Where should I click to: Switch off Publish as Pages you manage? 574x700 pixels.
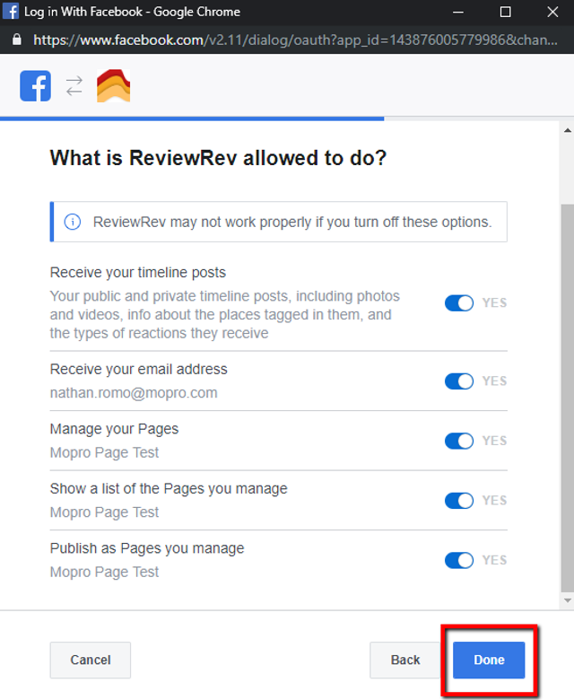(x=459, y=560)
